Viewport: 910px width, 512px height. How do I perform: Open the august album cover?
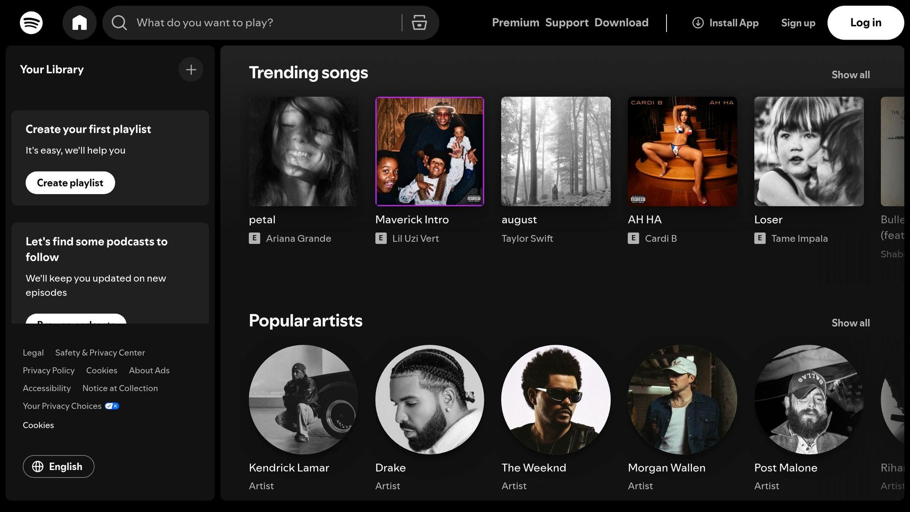click(556, 152)
